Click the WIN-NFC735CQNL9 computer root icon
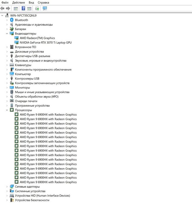 [x=7, y=15]
